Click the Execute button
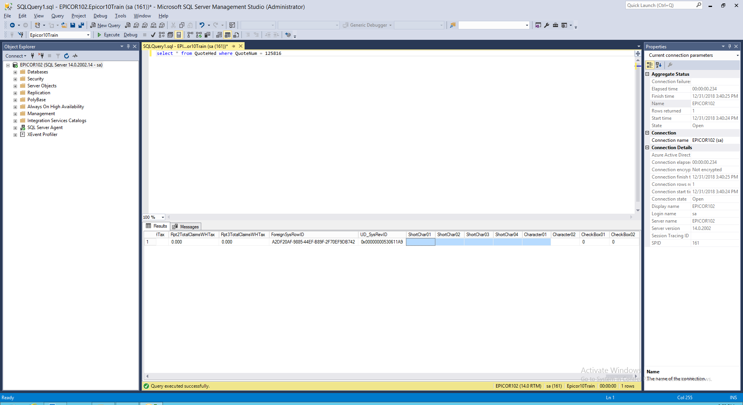 click(x=108, y=35)
